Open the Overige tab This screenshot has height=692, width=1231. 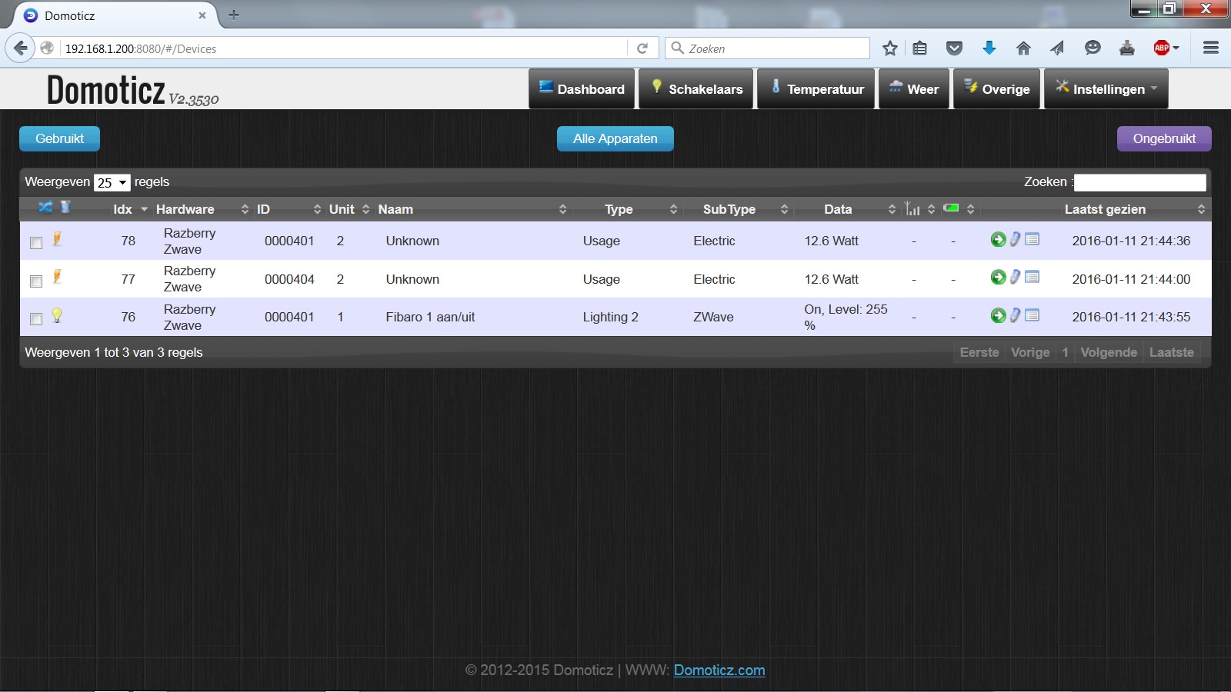coord(997,89)
